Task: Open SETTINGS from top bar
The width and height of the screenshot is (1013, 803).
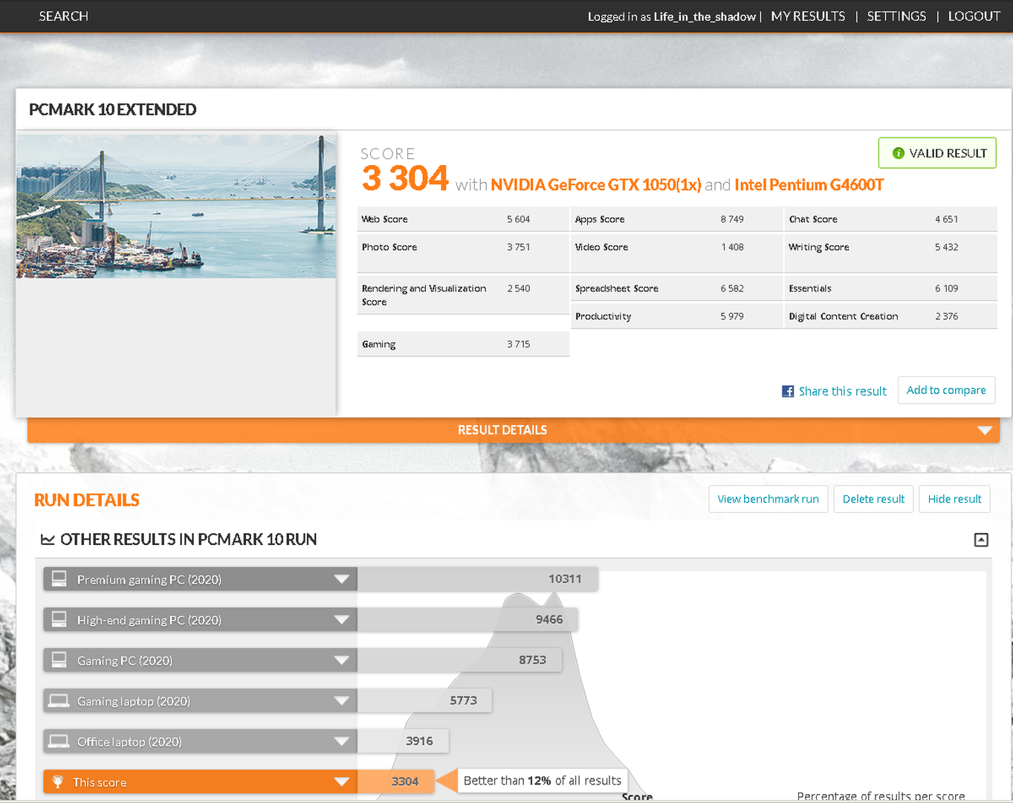Action: click(x=896, y=16)
